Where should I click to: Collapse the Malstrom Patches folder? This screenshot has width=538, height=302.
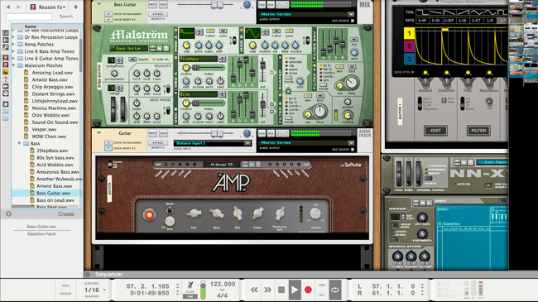point(14,65)
